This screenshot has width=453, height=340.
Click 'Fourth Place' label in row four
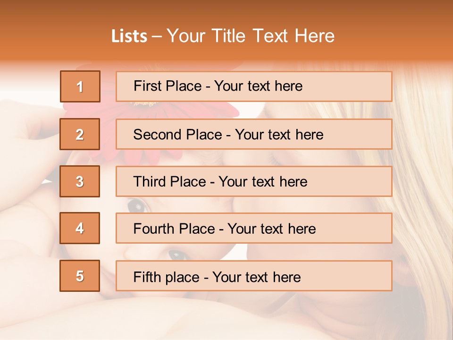click(174, 229)
